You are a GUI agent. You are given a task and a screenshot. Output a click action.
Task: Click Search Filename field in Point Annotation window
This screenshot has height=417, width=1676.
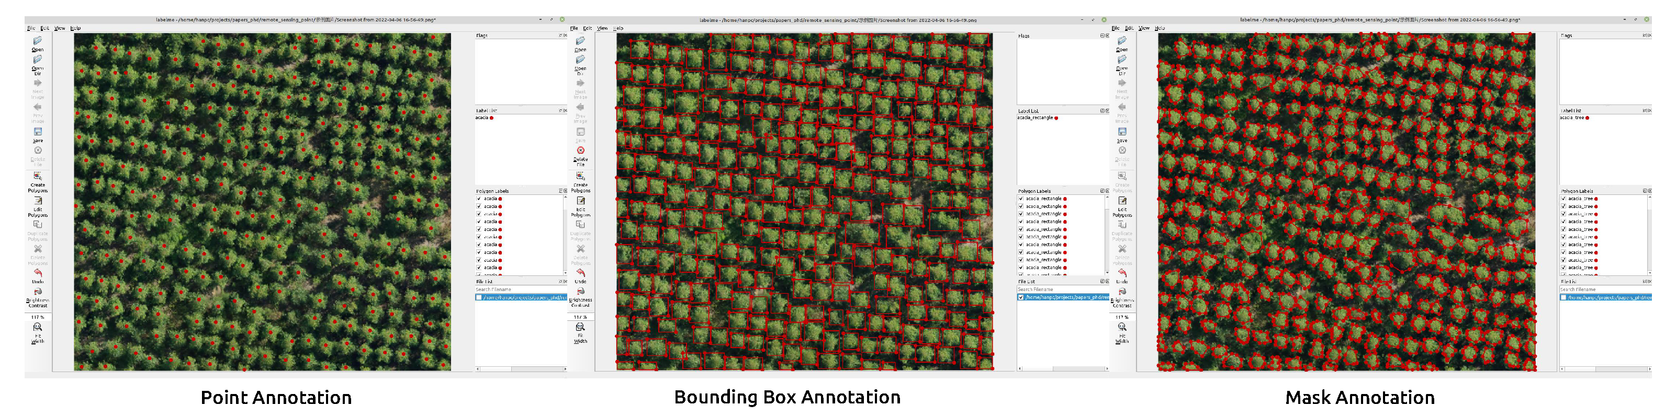[521, 289]
